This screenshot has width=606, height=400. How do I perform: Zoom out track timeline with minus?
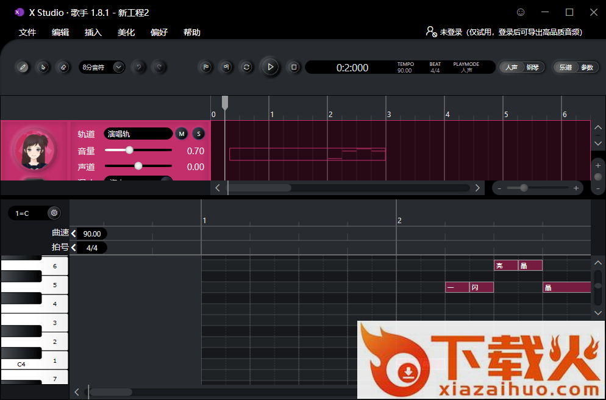[x=499, y=188]
